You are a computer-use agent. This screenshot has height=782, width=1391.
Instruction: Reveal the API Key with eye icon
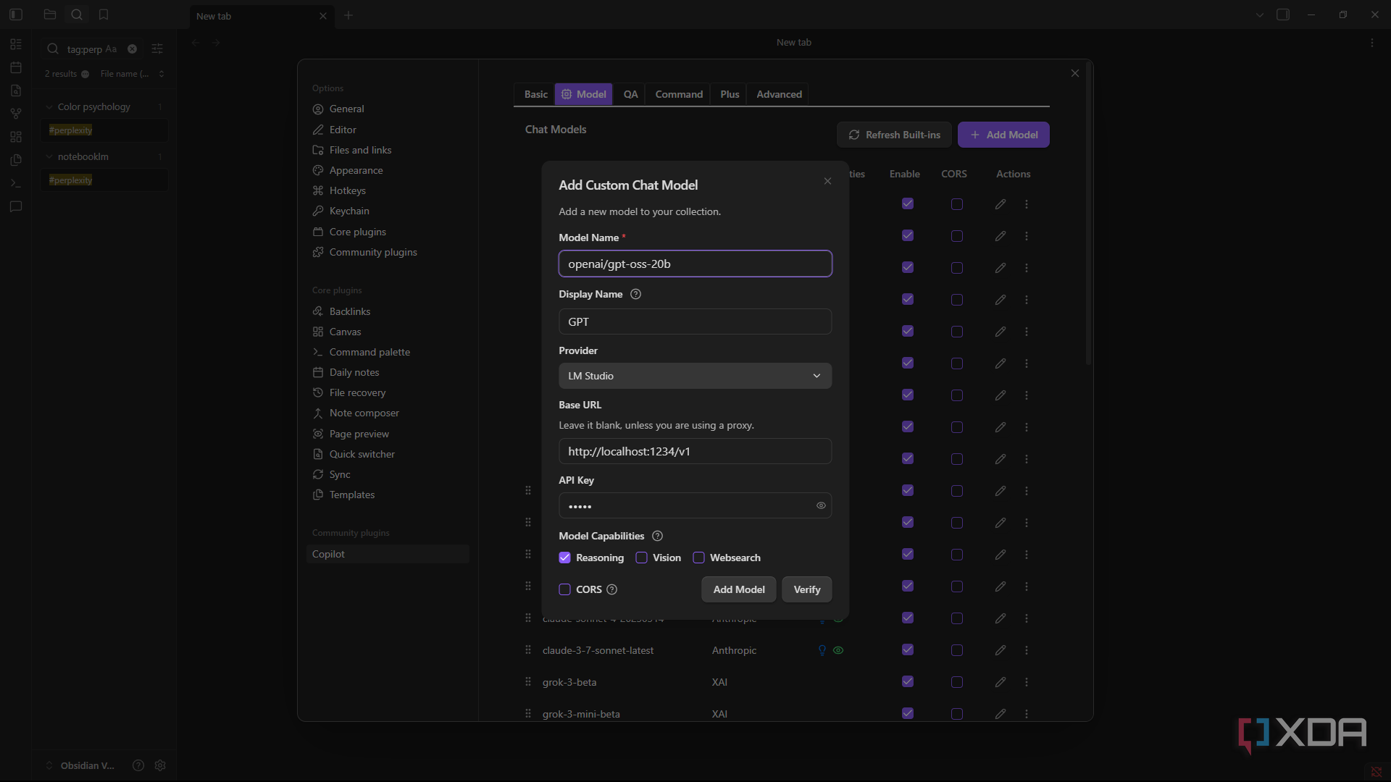coord(821,505)
